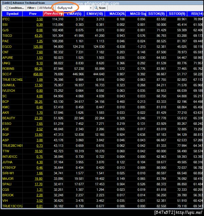Click ASP price link 3.88
Viewport: 204px width, 216px height.
point(40,140)
